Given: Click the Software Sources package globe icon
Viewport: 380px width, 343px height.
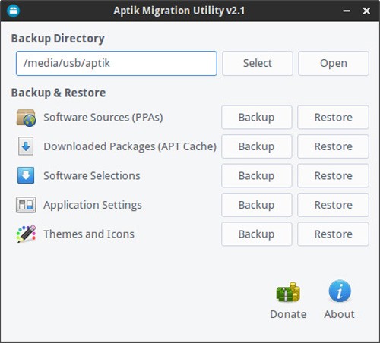Looking at the screenshot, I should coord(26,118).
